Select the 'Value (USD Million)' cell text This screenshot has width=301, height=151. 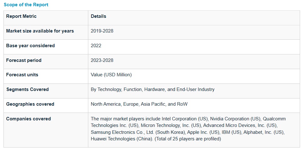(x=111, y=75)
